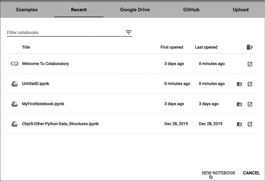Open the filter options icon
Viewport: 265px width, 181px height.
pos(129,33)
